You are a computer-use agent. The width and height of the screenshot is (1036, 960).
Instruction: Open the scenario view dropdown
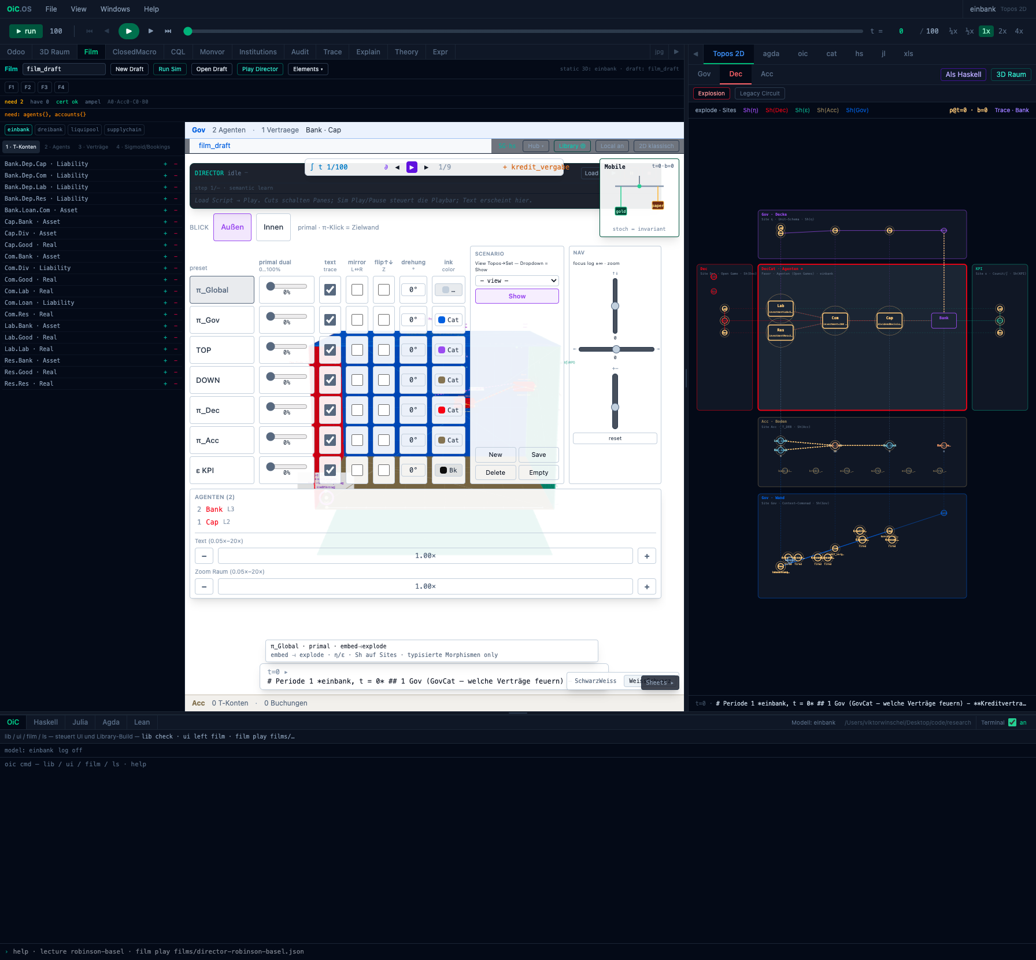[517, 281]
